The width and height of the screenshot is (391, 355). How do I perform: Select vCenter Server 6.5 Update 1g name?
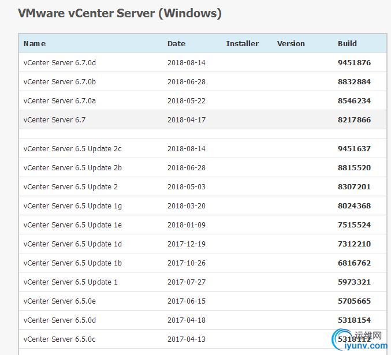click(x=73, y=206)
